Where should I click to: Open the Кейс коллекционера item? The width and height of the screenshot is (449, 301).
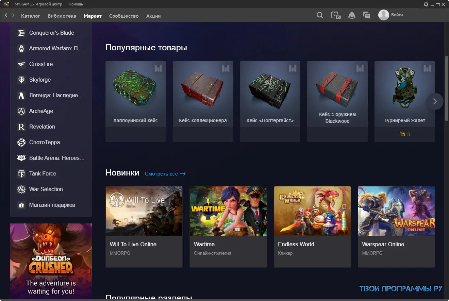pos(203,101)
